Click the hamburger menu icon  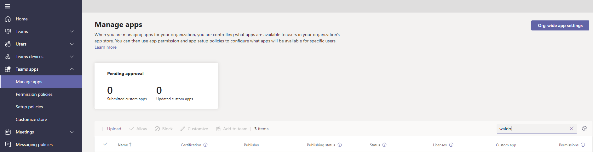pos(8,6)
